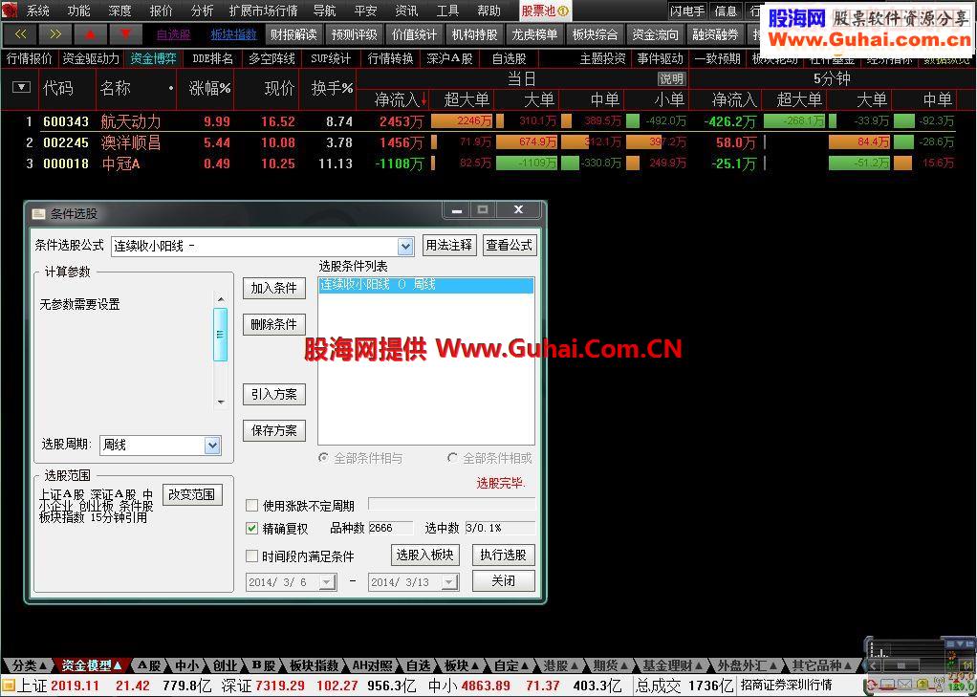Click the 加入条件 button

point(274,288)
